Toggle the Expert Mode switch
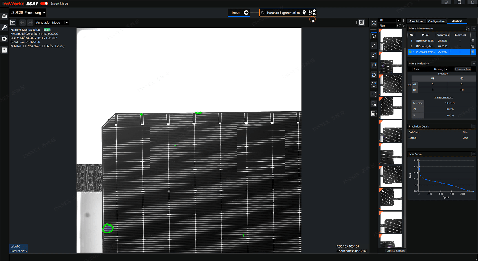The image size is (478, 261). [44, 4]
